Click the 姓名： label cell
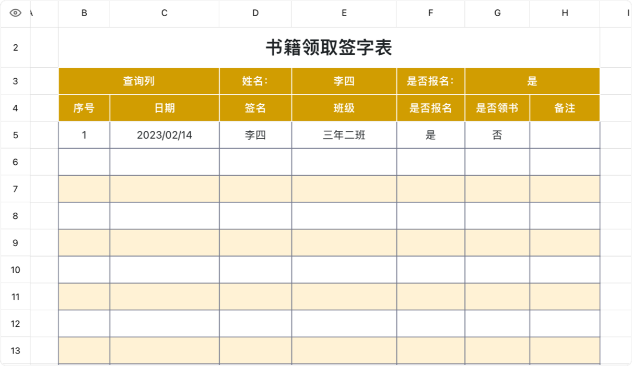The image size is (632, 366). (x=255, y=81)
